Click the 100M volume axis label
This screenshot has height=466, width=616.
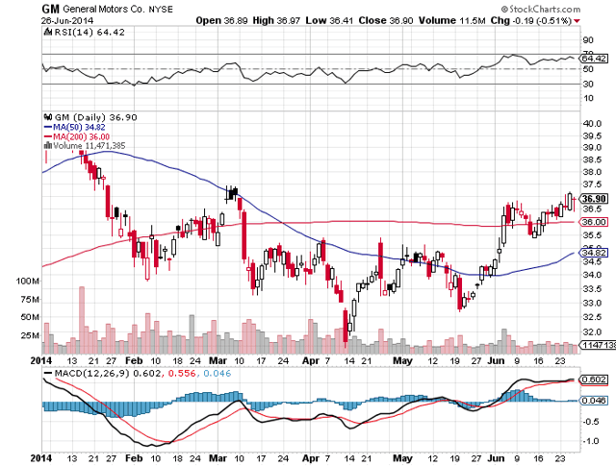(x=28, y=281)
